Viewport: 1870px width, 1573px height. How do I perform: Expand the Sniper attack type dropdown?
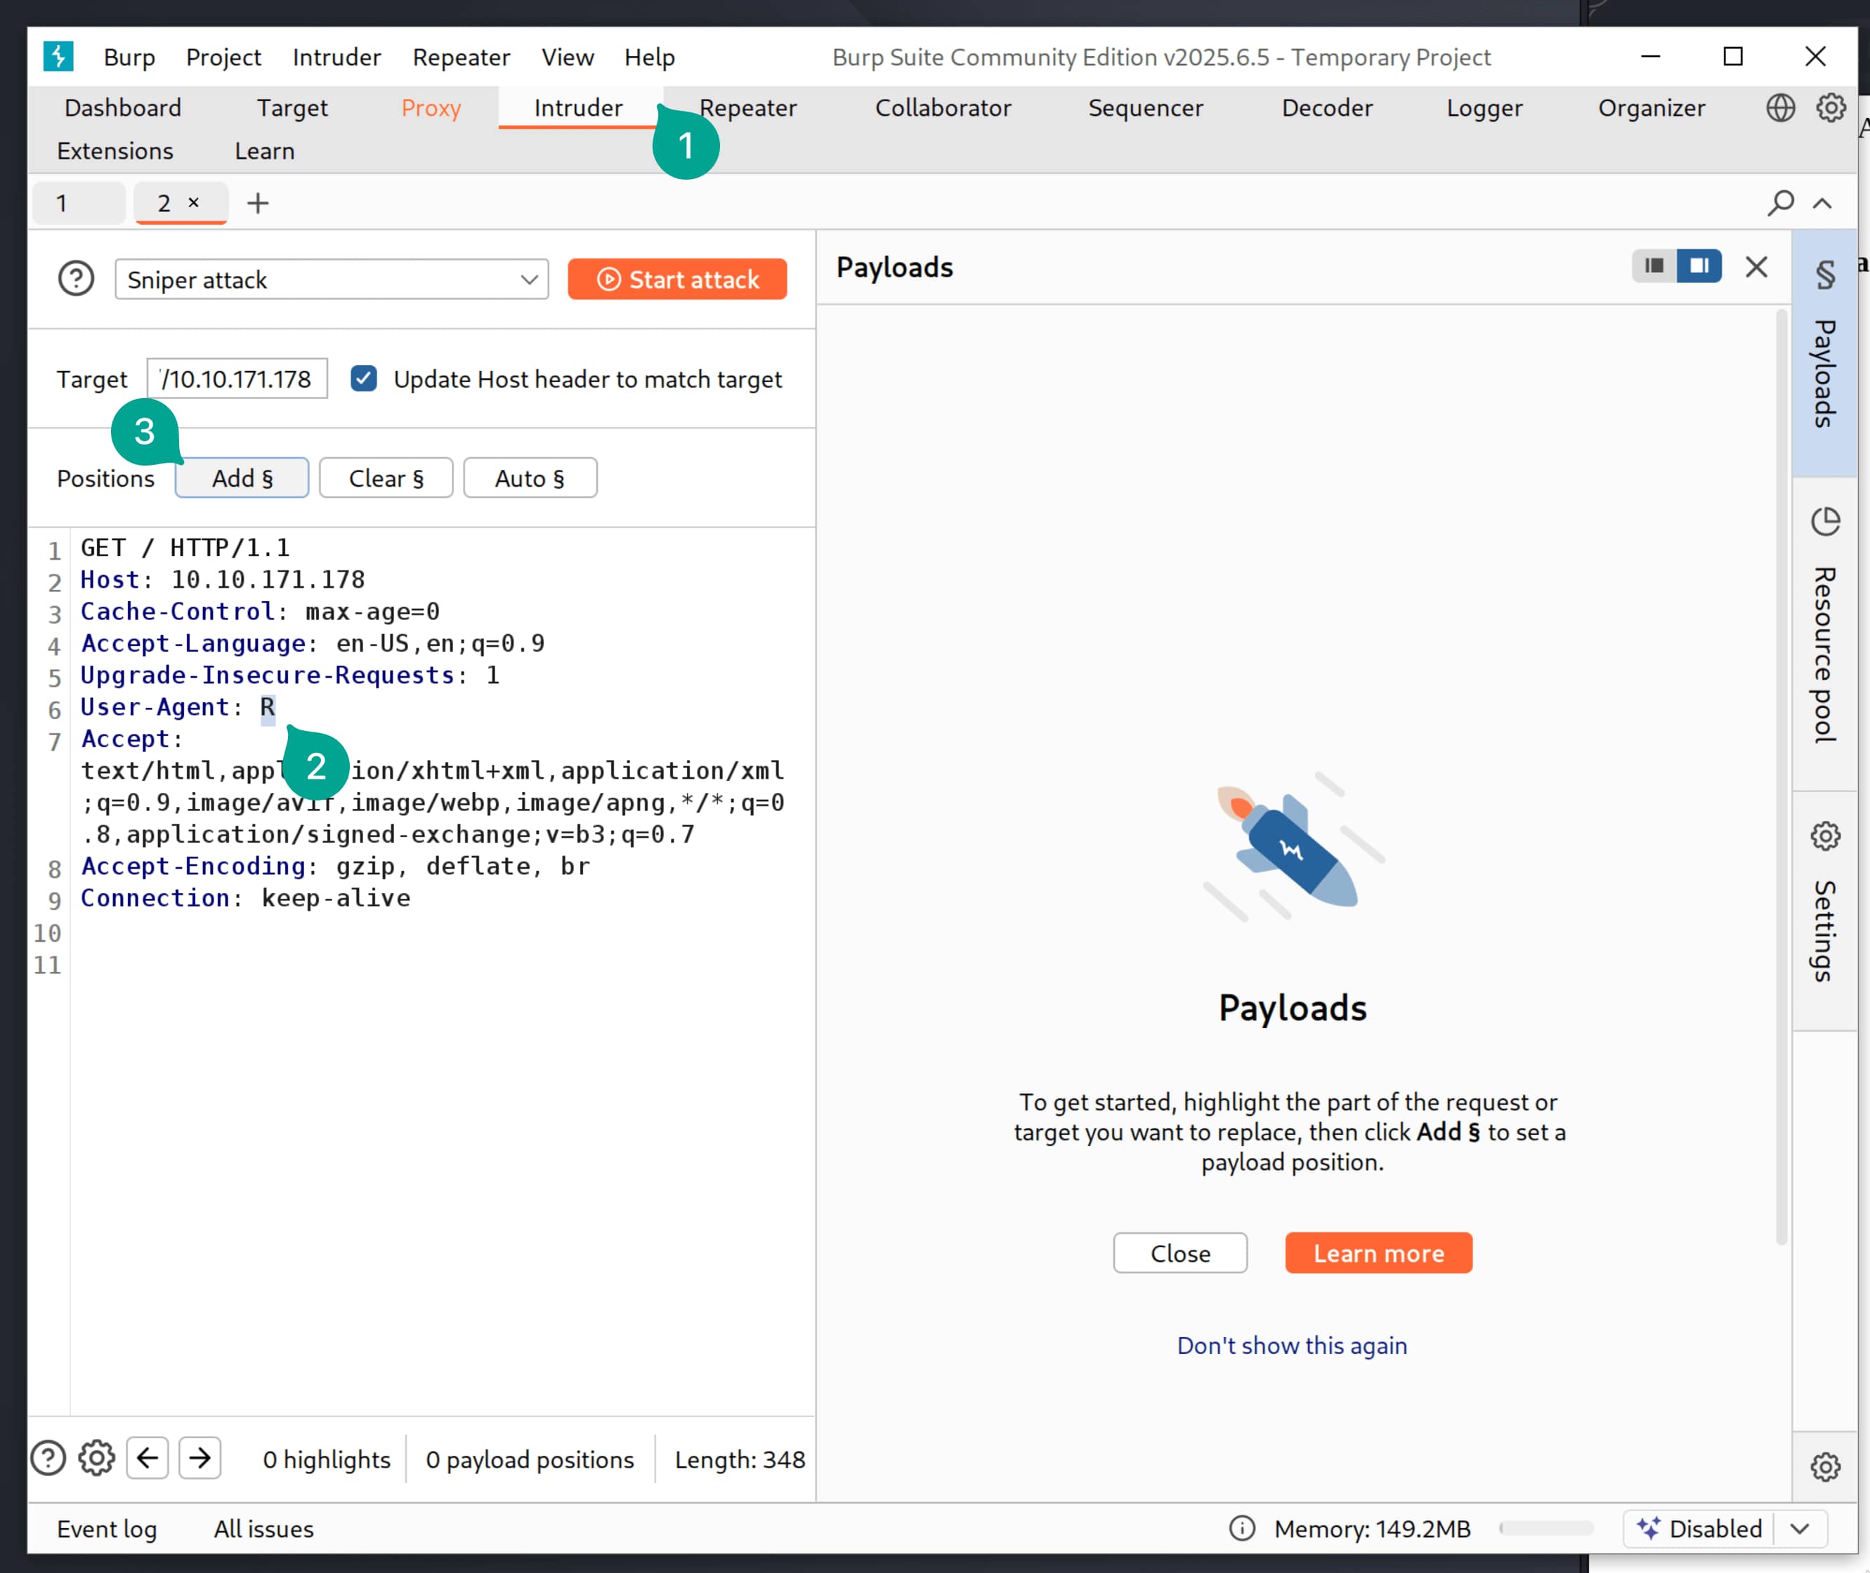click(x=331, y=279)
